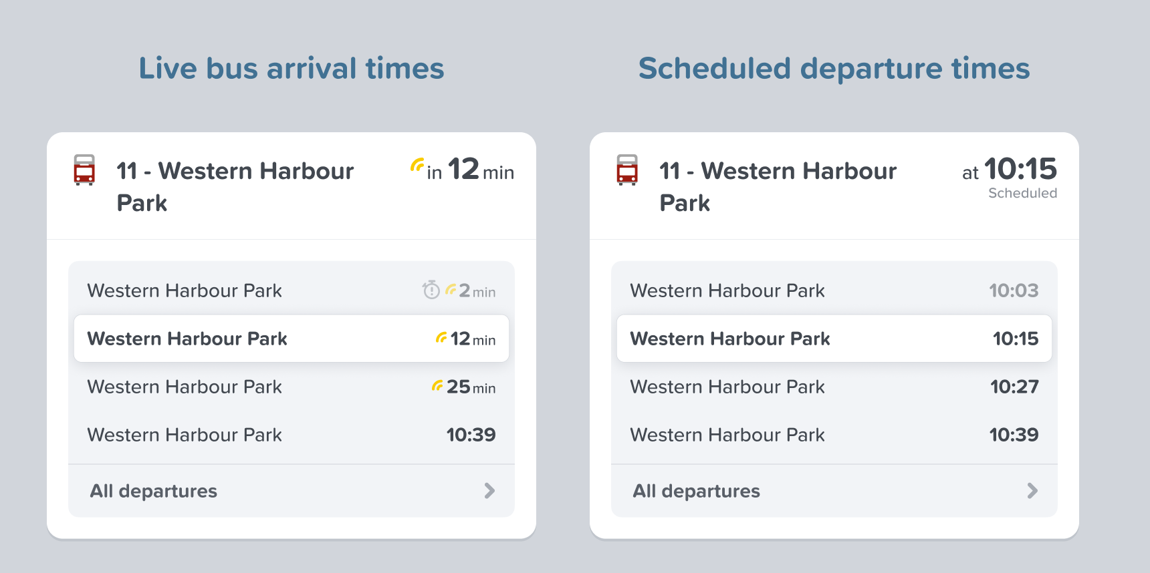Select the 25 min Western Harbour Park departure

coord(292,387)
